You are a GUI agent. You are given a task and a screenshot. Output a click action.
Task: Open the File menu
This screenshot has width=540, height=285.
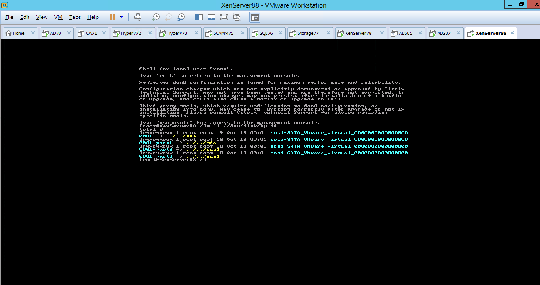point(9,17)
